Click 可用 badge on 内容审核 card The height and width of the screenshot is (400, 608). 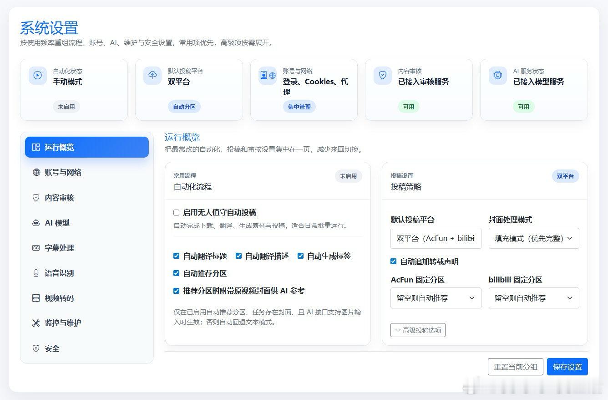(409, 107)
